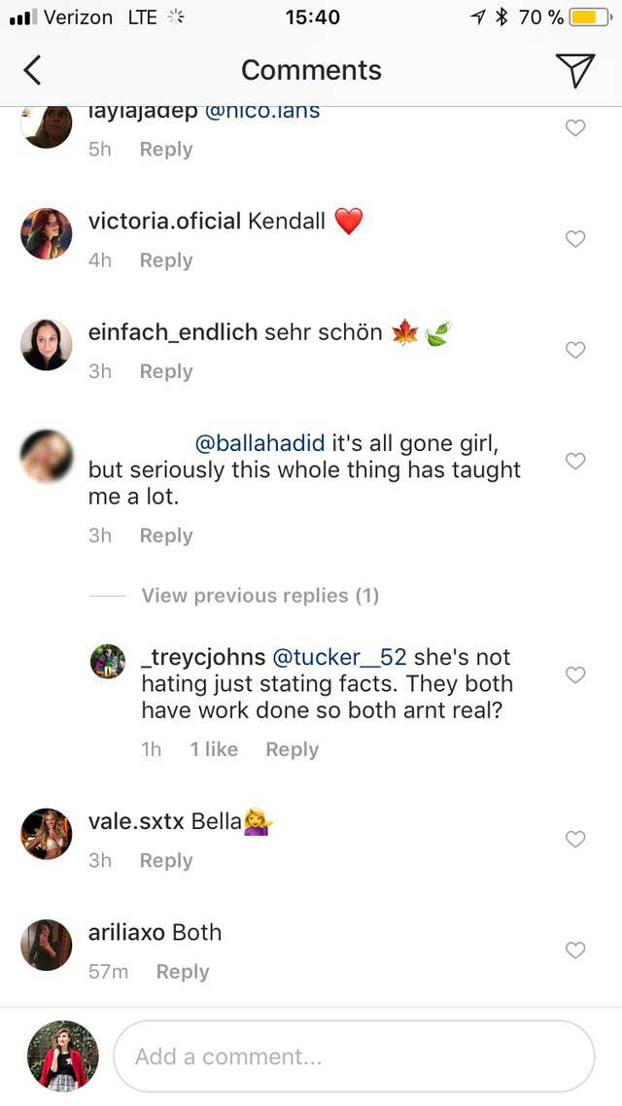The width and height of the screenshot is (622, 1106).
Task: Reply to einfach_endlich's comment
Action: [166, 371]
